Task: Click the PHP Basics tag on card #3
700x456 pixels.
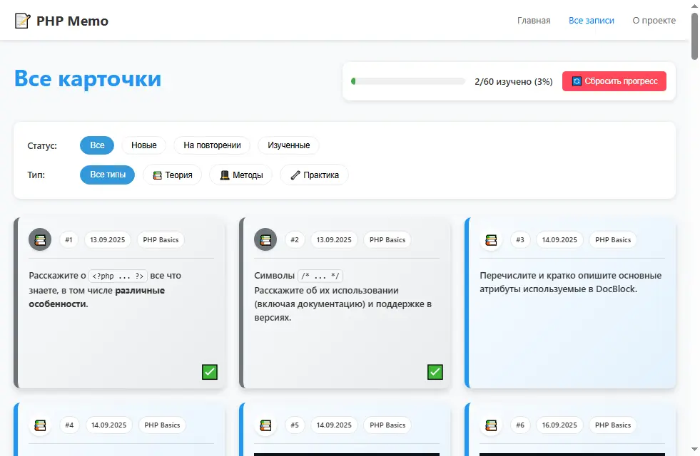Action: click(x=612, y=240)
